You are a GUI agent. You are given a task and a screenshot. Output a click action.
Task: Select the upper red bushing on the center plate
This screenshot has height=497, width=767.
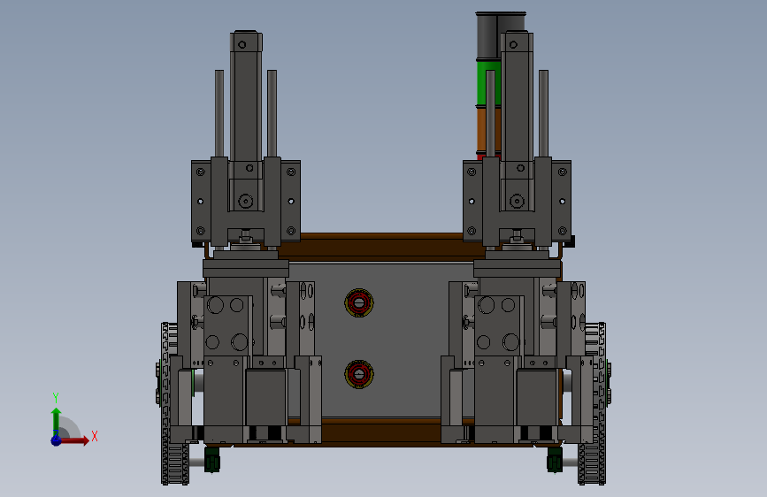pos(359,302)
